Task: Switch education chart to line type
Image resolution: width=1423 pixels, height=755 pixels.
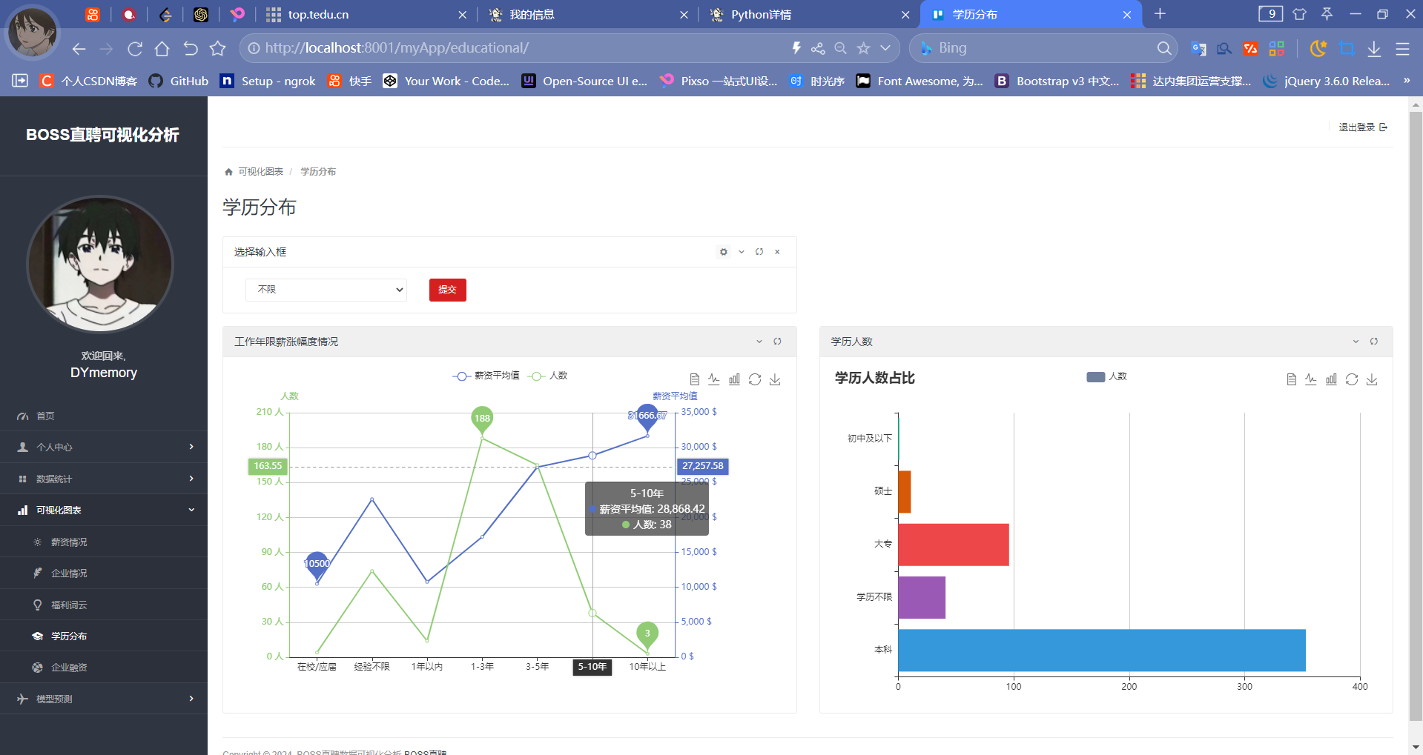Action: [1311, 379]
